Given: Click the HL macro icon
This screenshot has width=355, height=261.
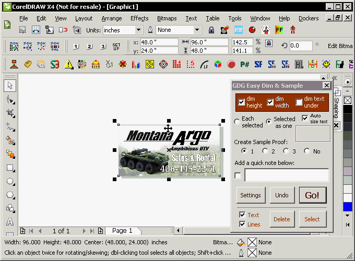Looking at the screenshot, I should click(x=299, y=65).
